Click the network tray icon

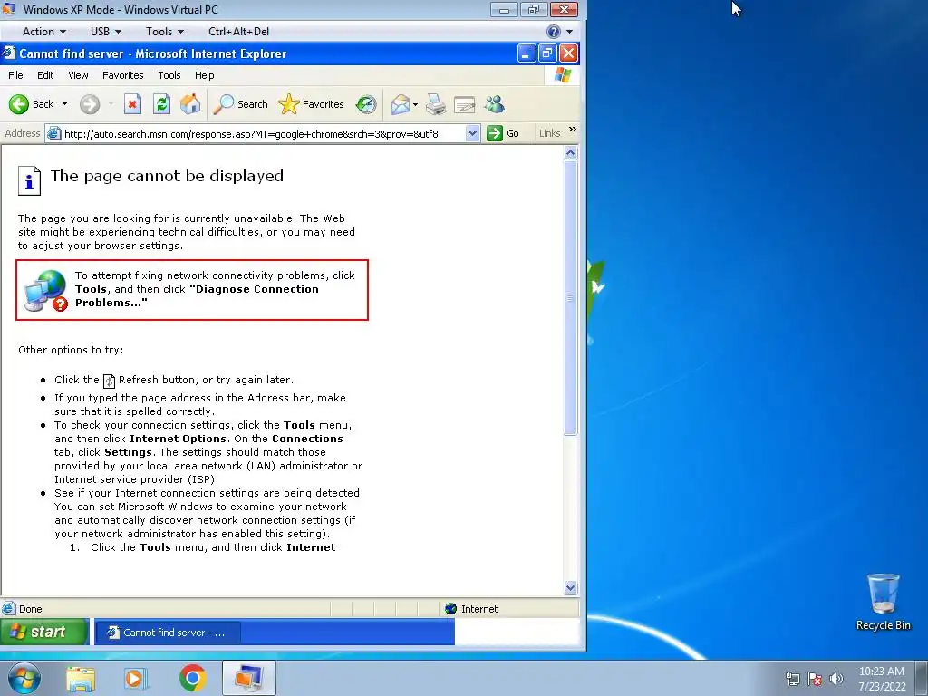[x=792, y=679]
